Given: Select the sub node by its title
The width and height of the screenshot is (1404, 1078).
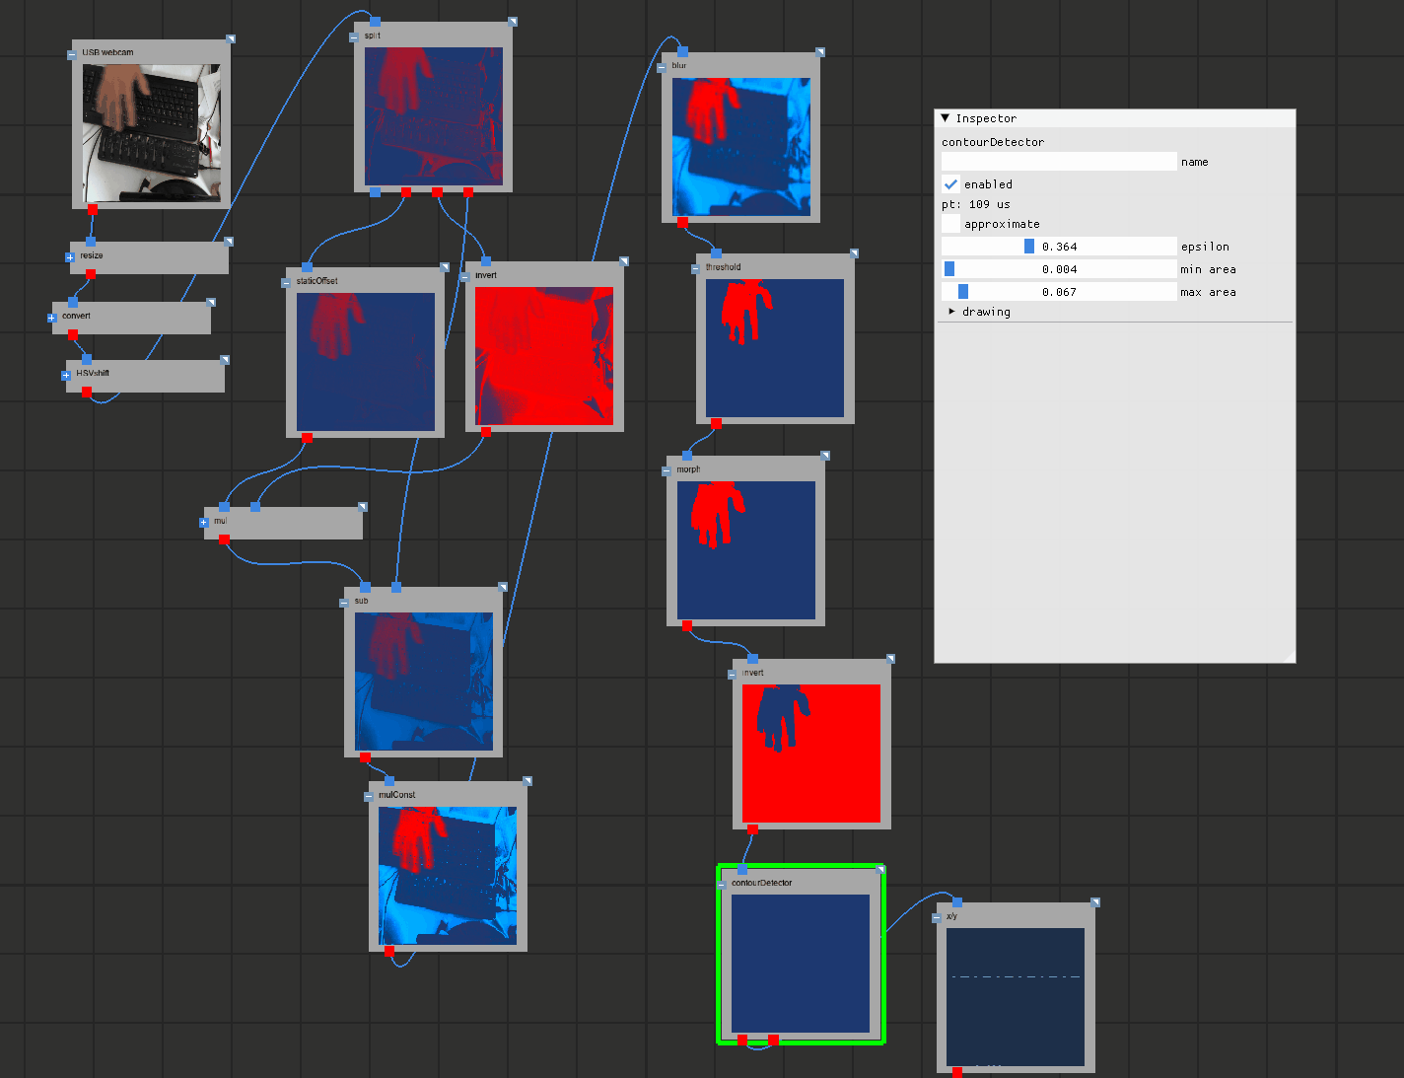Looking at the screenshot, I should pyautogui.click(x=361, y=601).
